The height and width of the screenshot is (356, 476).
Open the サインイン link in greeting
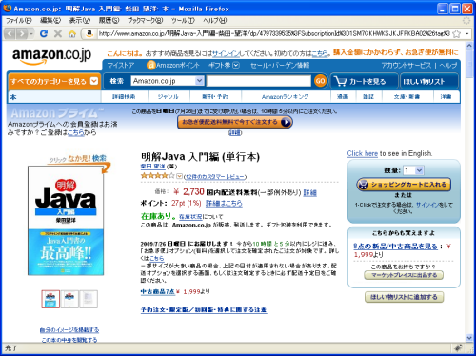226,53
